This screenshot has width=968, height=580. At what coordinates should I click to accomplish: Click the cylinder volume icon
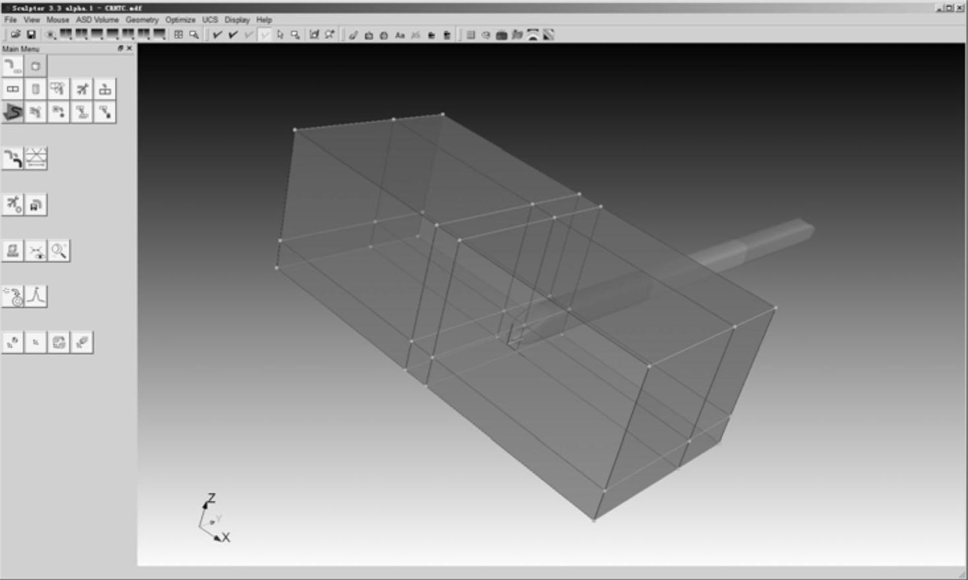point(36,89)
